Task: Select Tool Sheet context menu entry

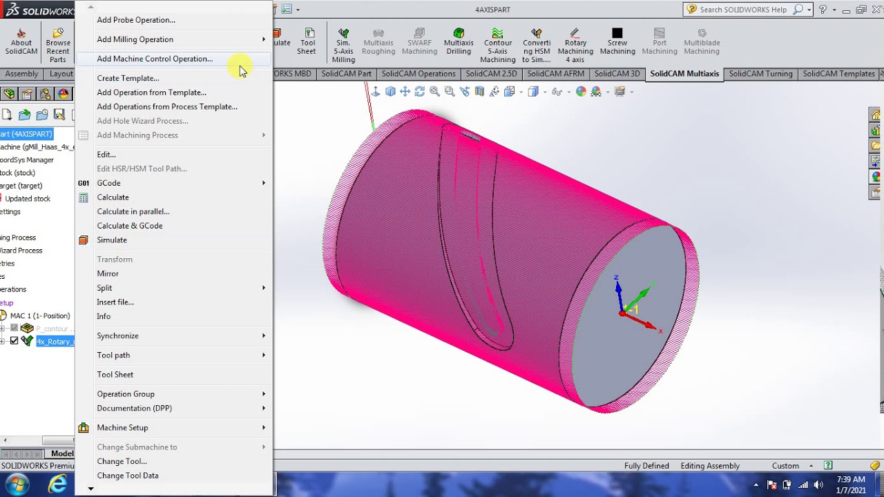Action: pyautogui.click(x=115, y=375)
